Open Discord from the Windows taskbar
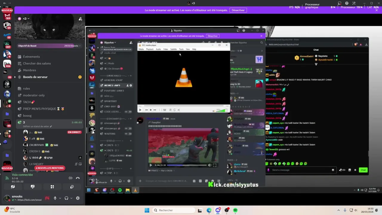This screenshot has height=215, width=382. (x=218, y=210)
